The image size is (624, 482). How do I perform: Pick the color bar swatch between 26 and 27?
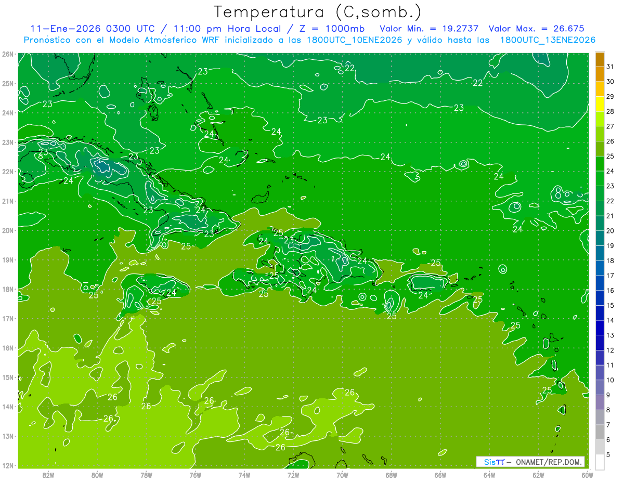click(600, 134)
